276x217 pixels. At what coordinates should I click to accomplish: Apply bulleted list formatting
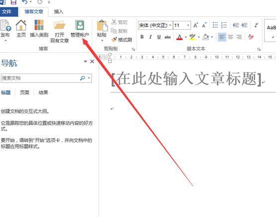pyautogui.click(x=215, y=25)
